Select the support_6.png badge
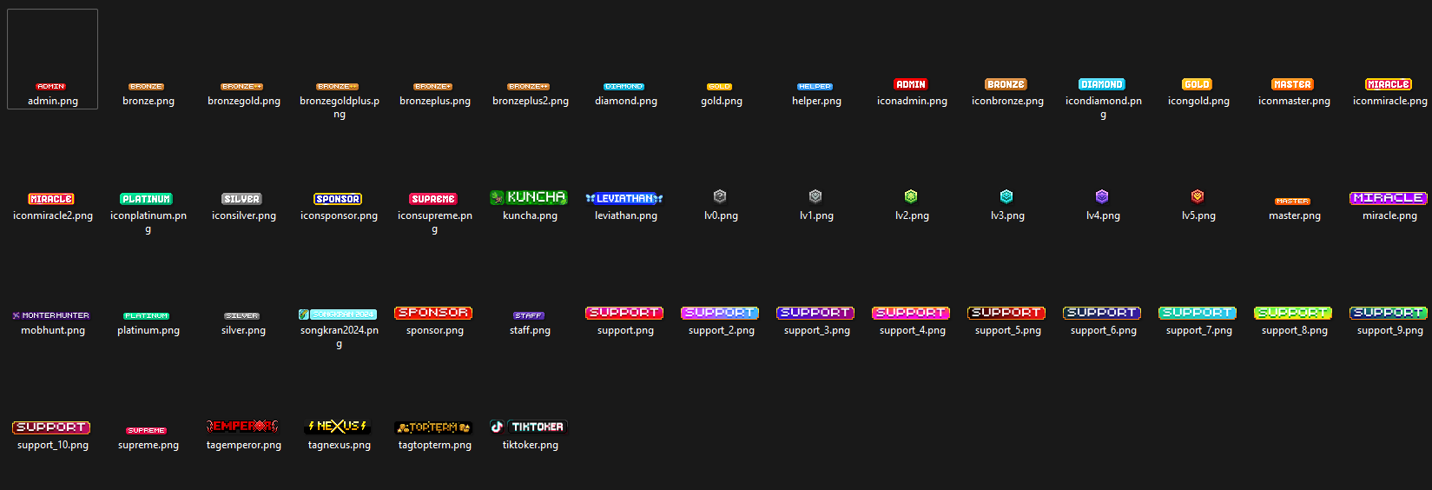 pos(1102,313)
